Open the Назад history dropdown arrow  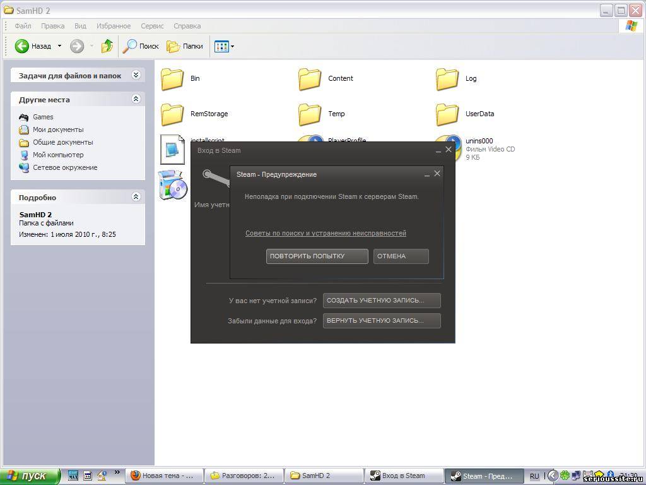click(x=59, y=46)
